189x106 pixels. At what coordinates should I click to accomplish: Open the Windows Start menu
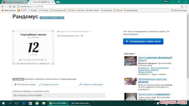coord(3,103)
